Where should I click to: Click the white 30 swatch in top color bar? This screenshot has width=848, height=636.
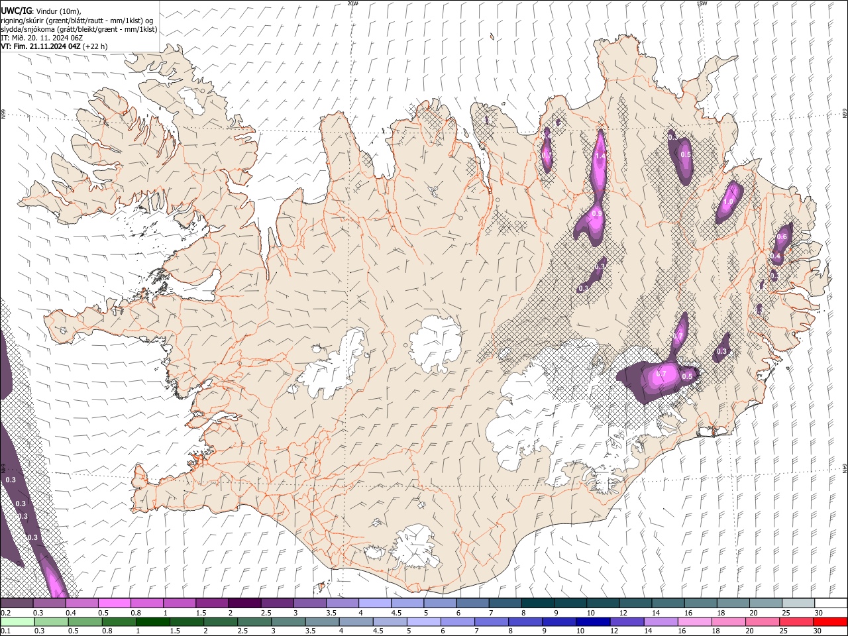[x=831, y=604]
